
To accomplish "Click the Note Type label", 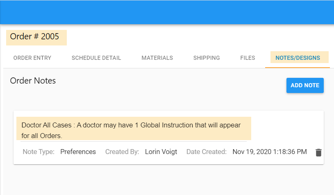I will click(x=39, y=152).
